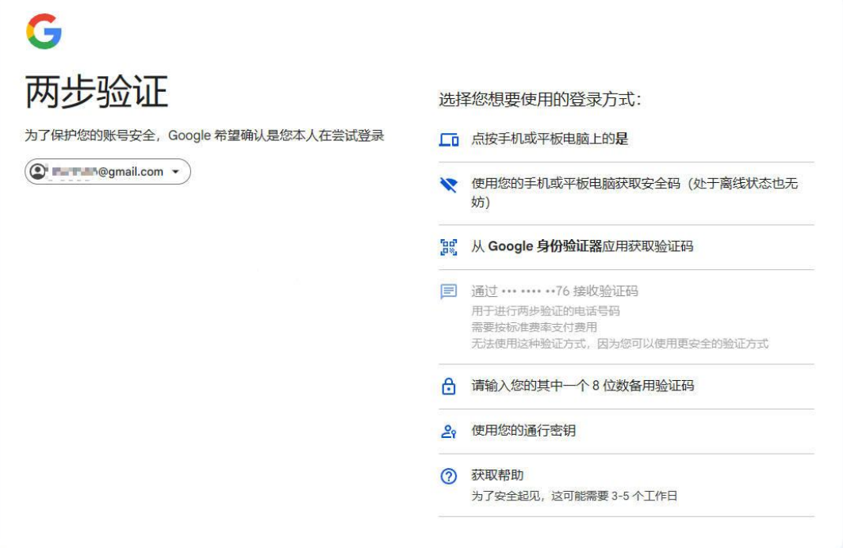843x548 pixels.
Task: Click text 选择您想要使用的登录方式
Action: pos(539,99)
